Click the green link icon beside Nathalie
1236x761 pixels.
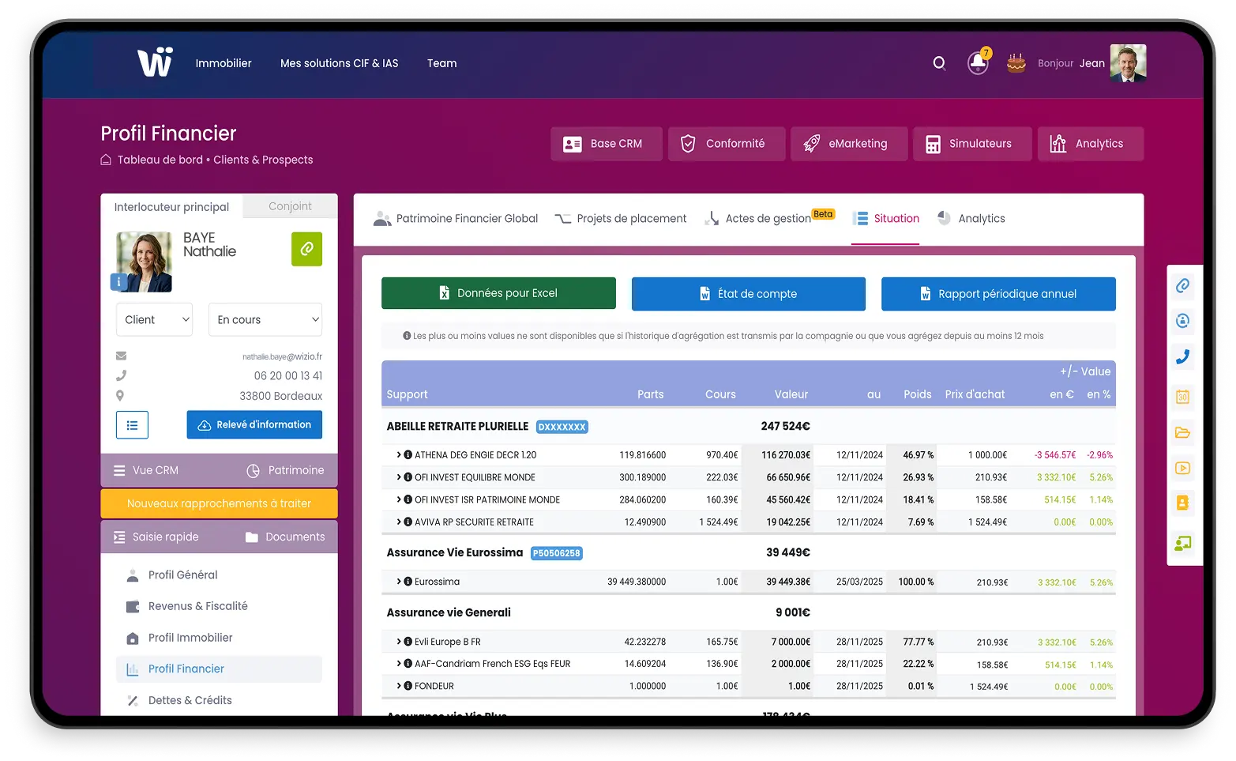(306, 249)
